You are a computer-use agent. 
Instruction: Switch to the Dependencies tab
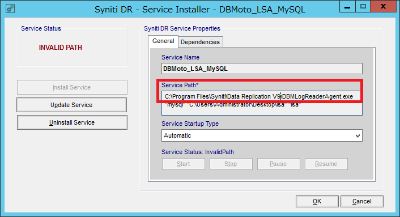tap(200, 42)
